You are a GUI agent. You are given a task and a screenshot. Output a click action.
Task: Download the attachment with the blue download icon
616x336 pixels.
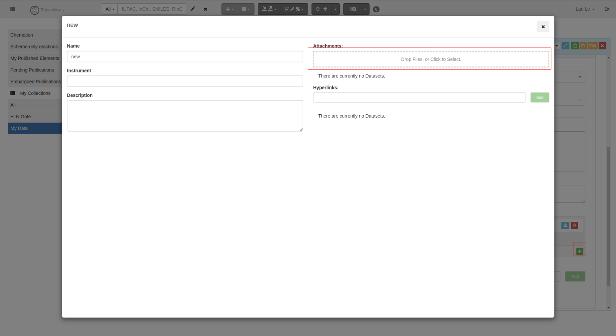(x=565, y=225)
